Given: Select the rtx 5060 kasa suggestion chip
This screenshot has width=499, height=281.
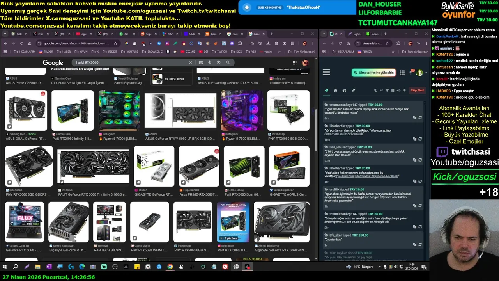Looking at the screenshot, I should point(172,79).
